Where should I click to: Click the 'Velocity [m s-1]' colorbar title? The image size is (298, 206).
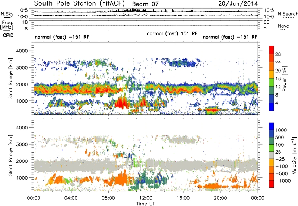(x=294, y=155)
